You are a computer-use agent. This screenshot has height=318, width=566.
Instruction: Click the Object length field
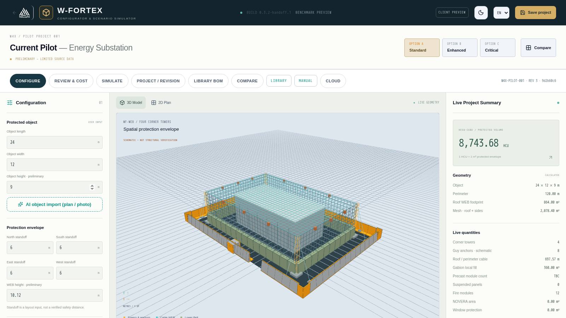point(54,142)
